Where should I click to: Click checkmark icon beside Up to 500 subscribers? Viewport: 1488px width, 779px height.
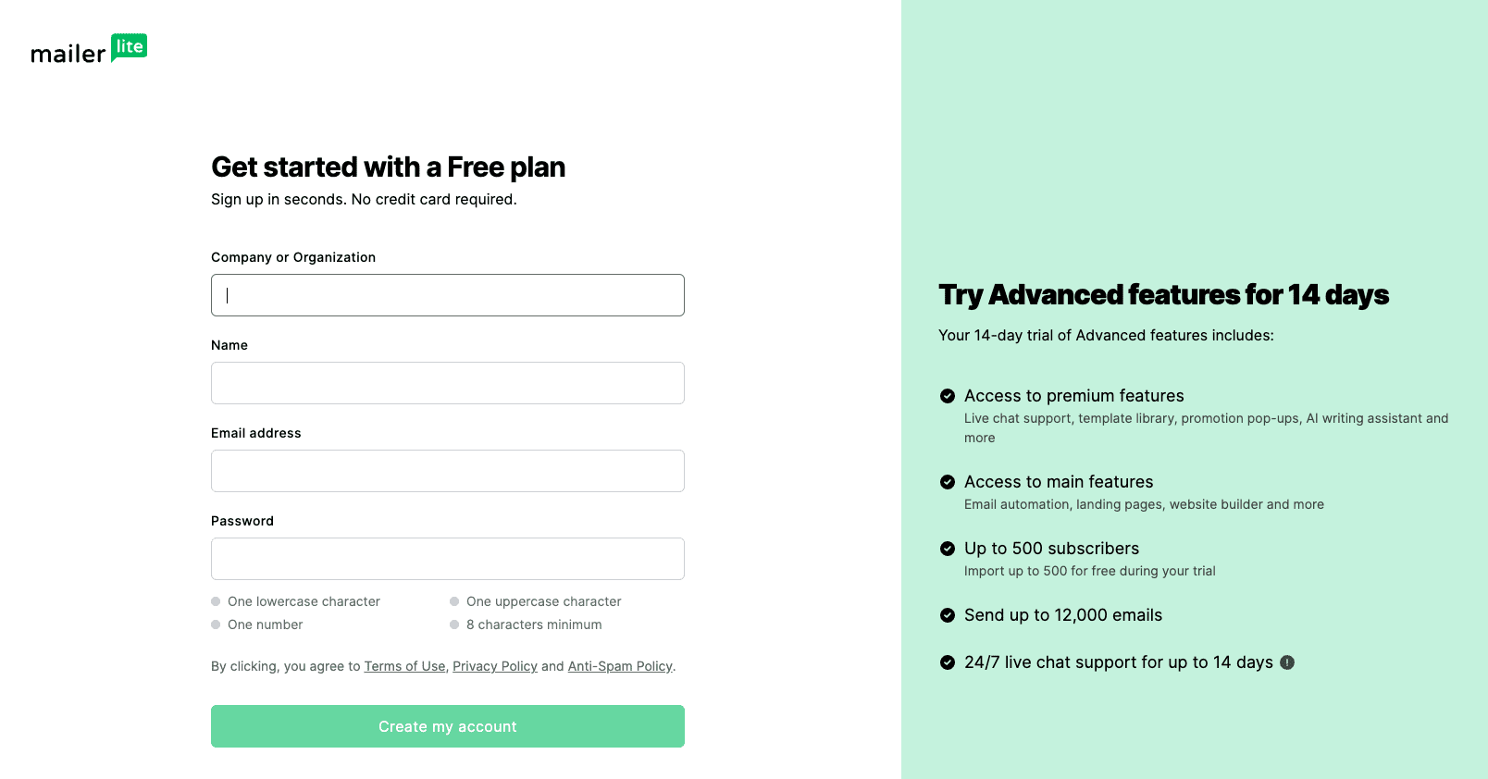click(x=948, y=549)
